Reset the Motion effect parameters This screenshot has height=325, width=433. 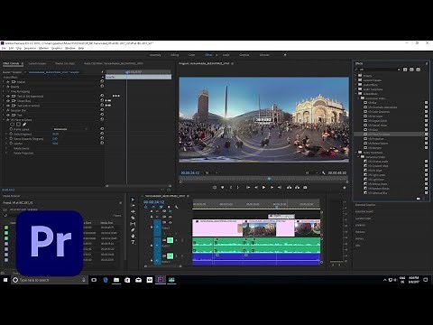tap(102, 81)
